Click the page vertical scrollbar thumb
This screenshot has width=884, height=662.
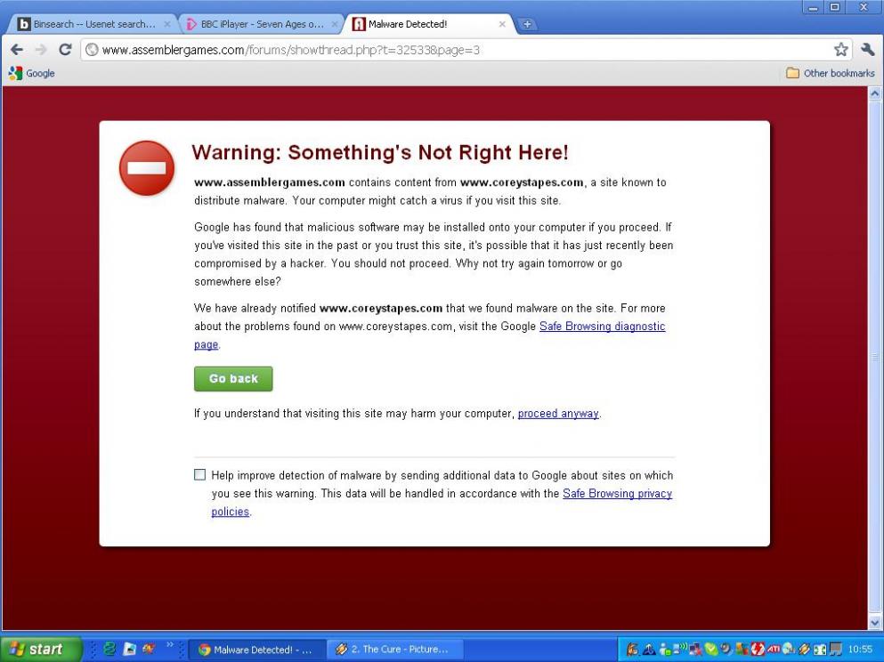click(874, 358)
